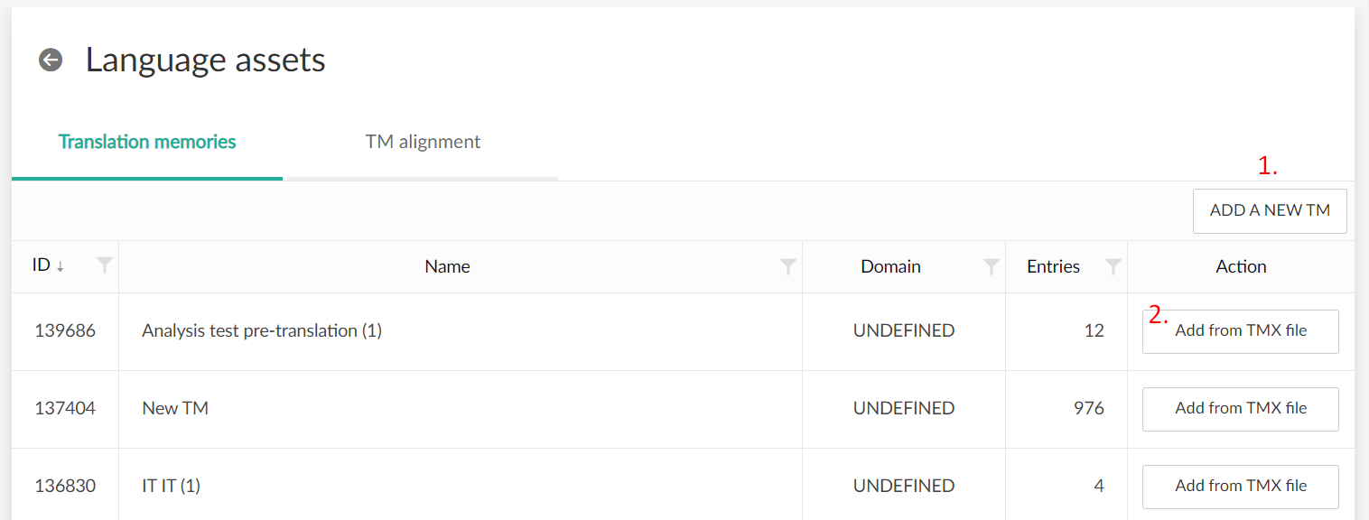Viewport: 1369px width, 520px height.
Task: Click the back arrow beside Language assets
Action: (x=51, y=60)
